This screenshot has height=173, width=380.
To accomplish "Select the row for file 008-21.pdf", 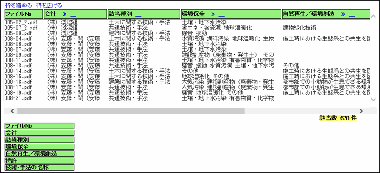I will [187, 98].
